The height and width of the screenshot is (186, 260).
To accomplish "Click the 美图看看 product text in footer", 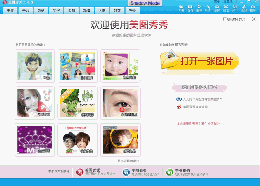I will pos(139,170).
